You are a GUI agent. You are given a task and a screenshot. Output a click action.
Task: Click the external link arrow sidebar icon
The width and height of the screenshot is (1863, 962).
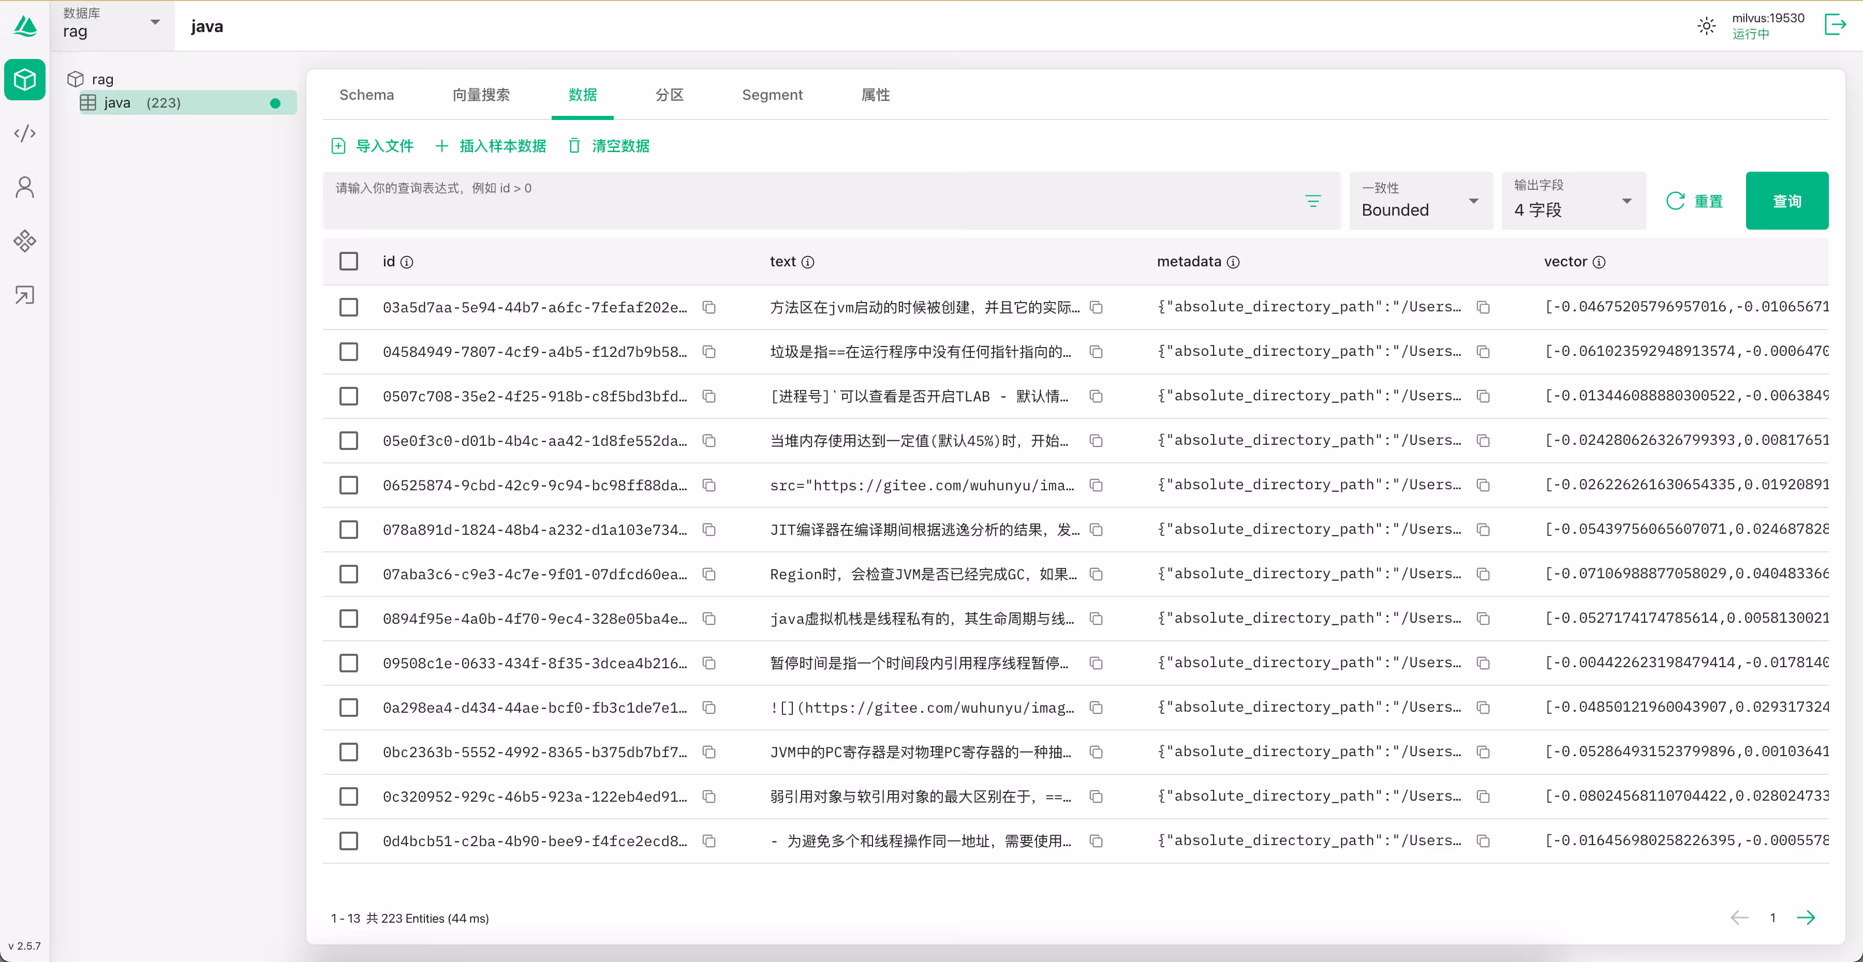click(x=25, y=295)
